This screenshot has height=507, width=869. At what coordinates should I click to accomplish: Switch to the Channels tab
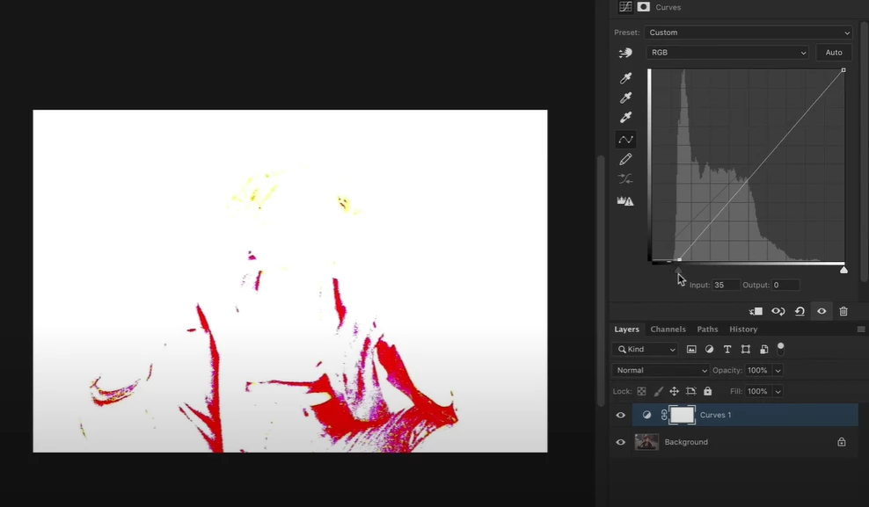668,330
